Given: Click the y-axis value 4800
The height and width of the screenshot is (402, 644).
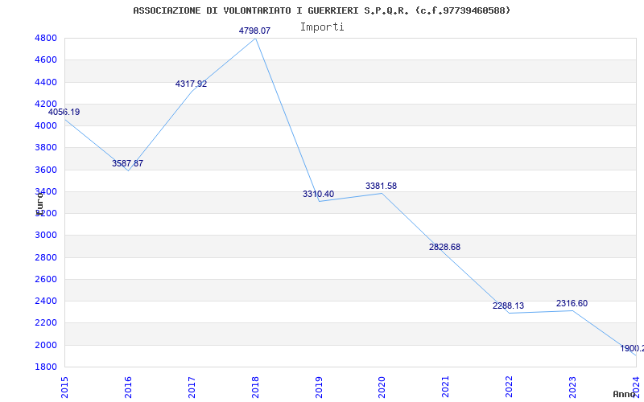Looking at the screenshot, I should [x=46, y=38].
